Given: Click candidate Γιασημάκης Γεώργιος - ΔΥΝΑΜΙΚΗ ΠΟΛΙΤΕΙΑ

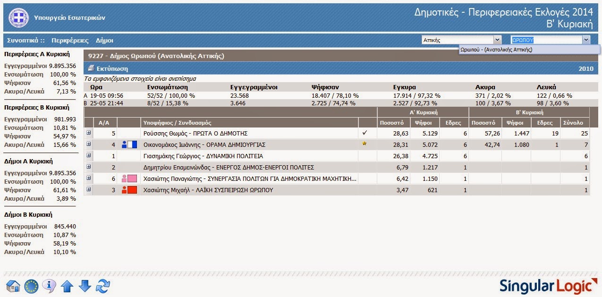Looking at the screenshot, I should click(203, 156).
